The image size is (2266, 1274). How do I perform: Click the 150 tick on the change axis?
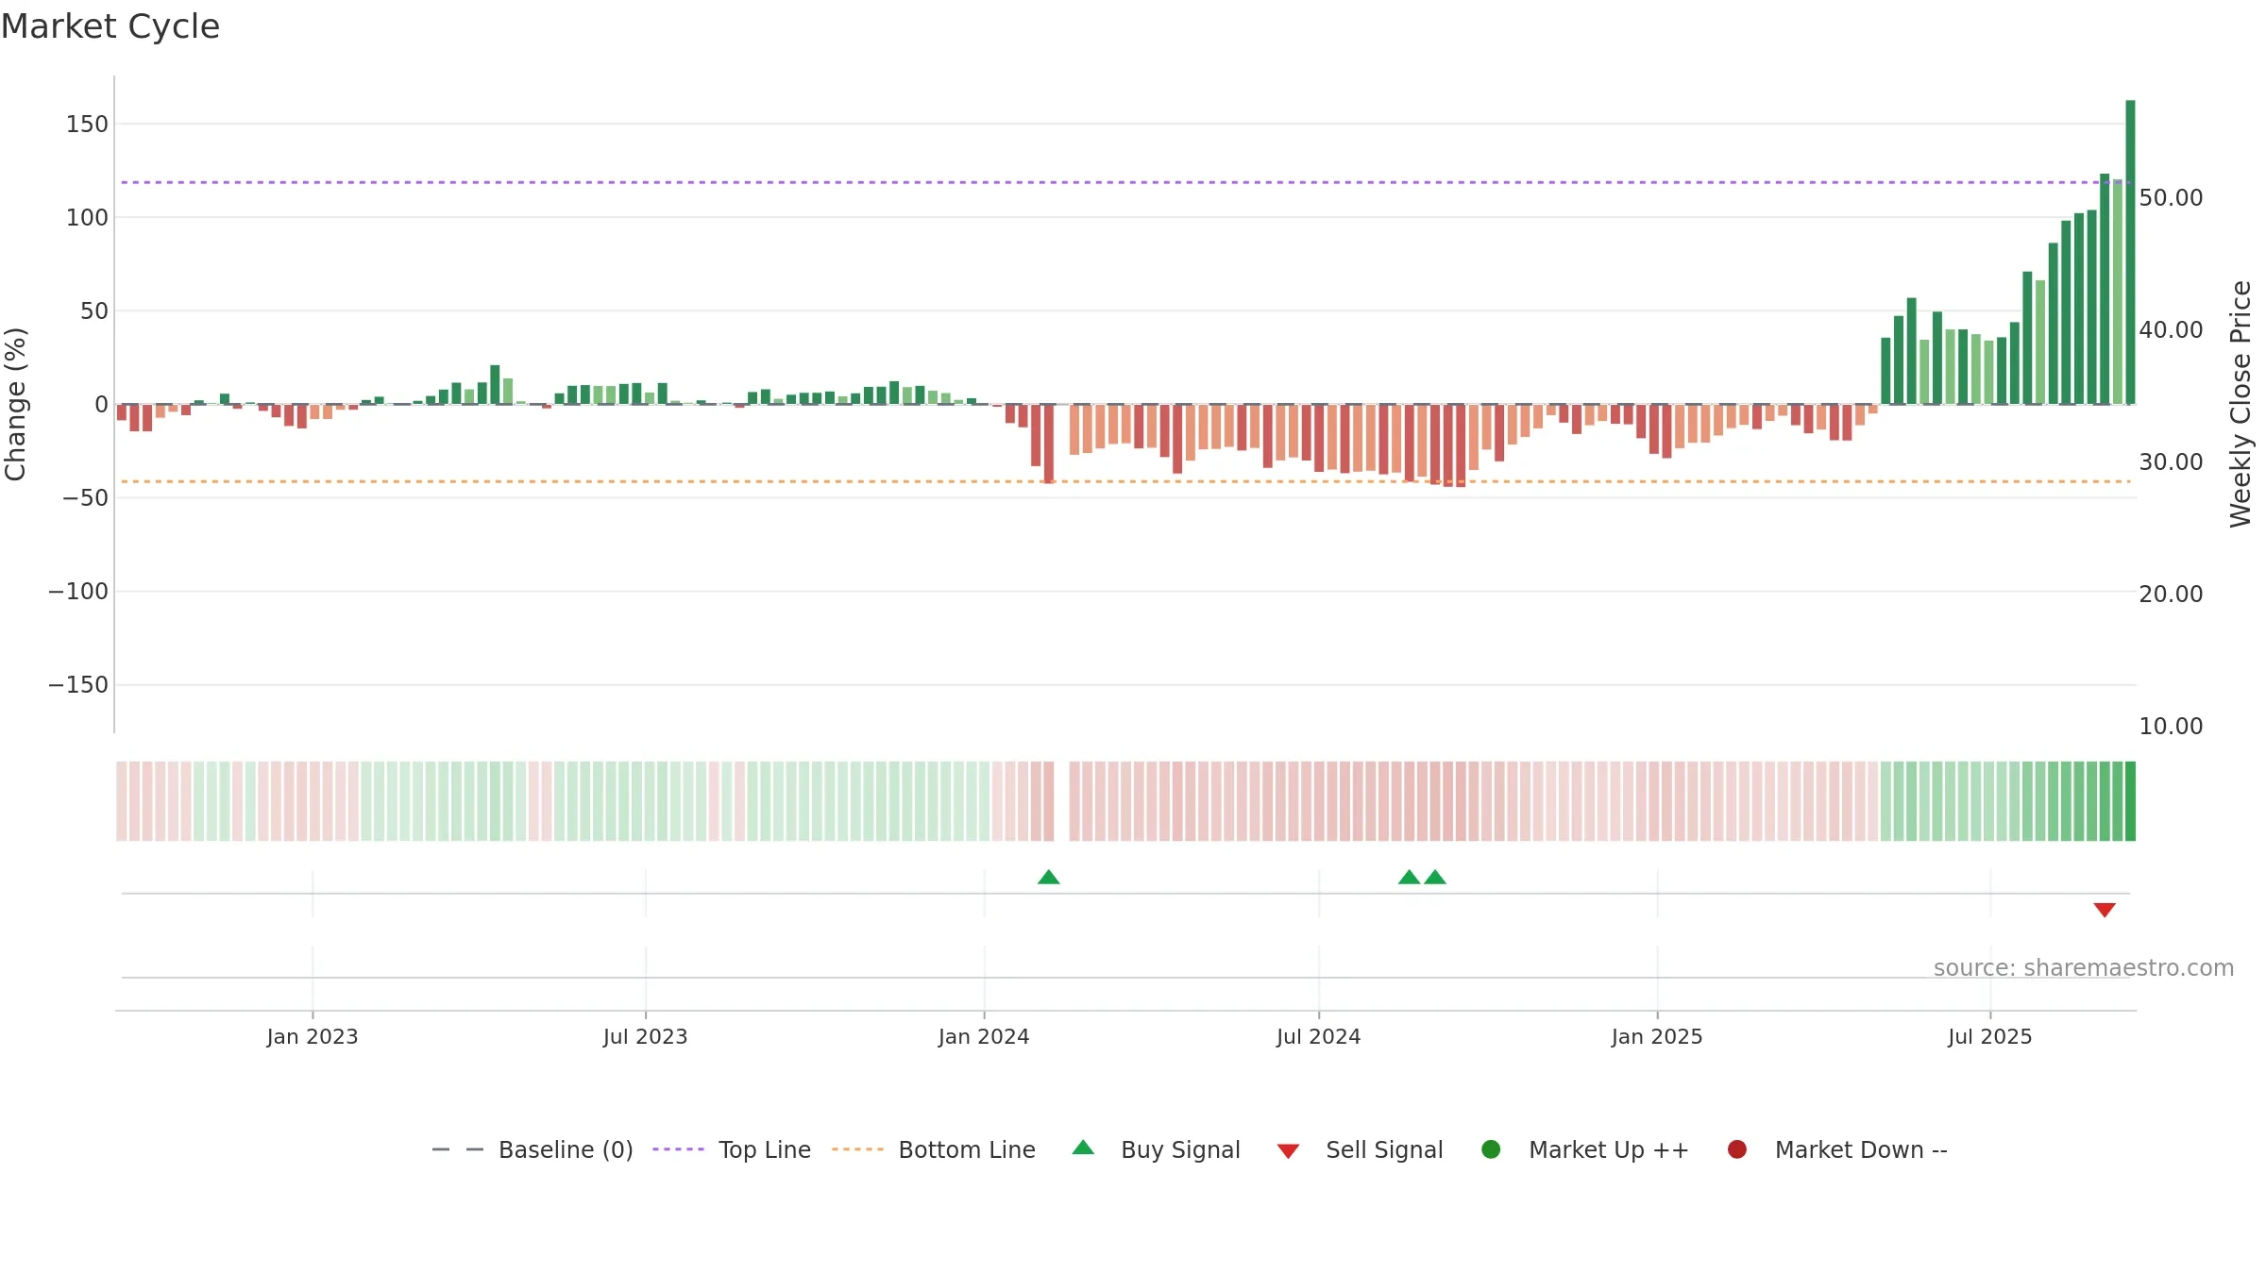click(x=87, y=124)
